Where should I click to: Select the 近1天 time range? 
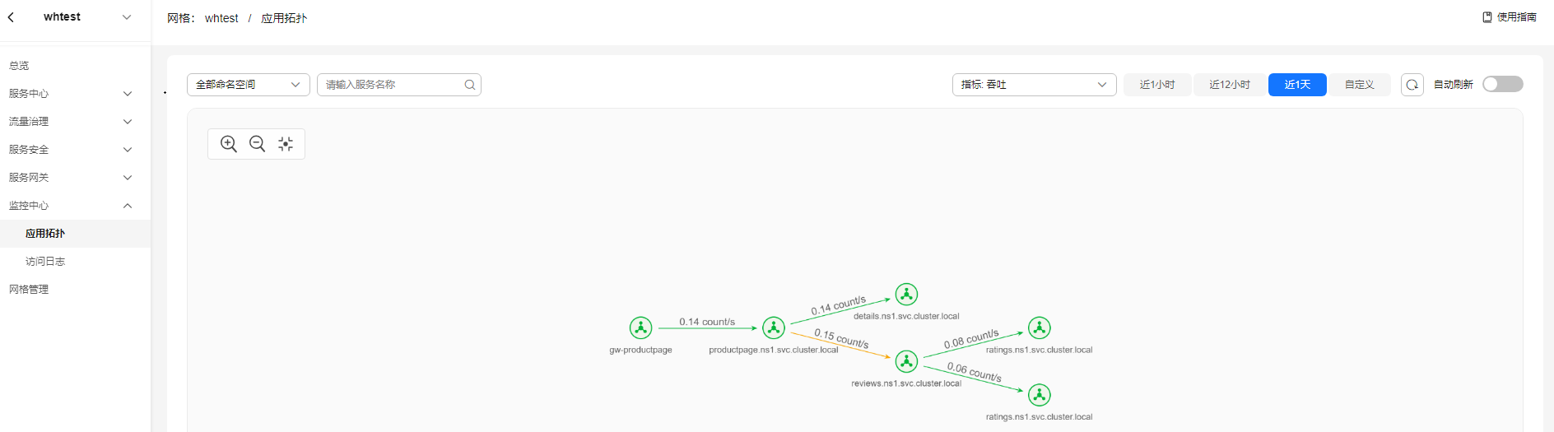coord(1297,85)
